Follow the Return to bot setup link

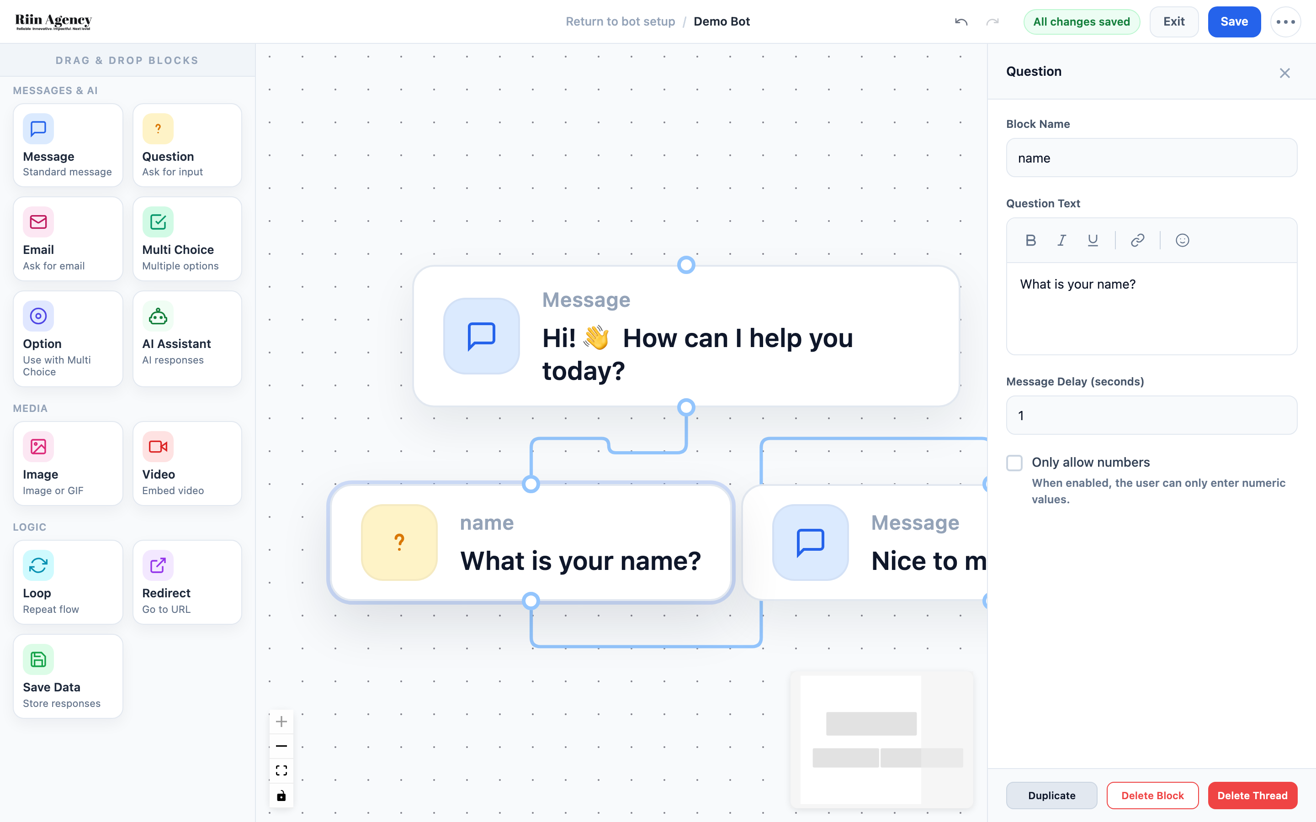click(x=620, y=22)
